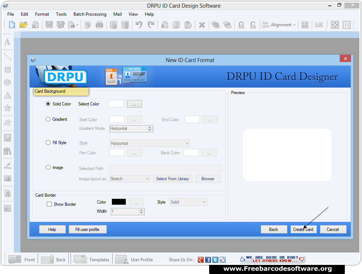Open the Mail menu

(x=117, y=14)
